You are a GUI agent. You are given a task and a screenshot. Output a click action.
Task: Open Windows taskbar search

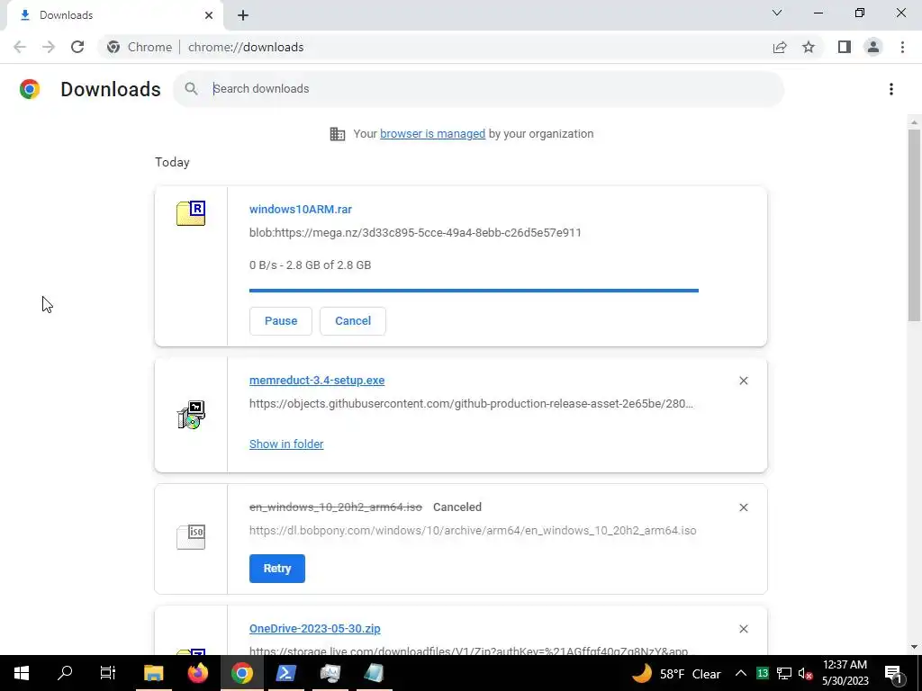coord(65,673)
